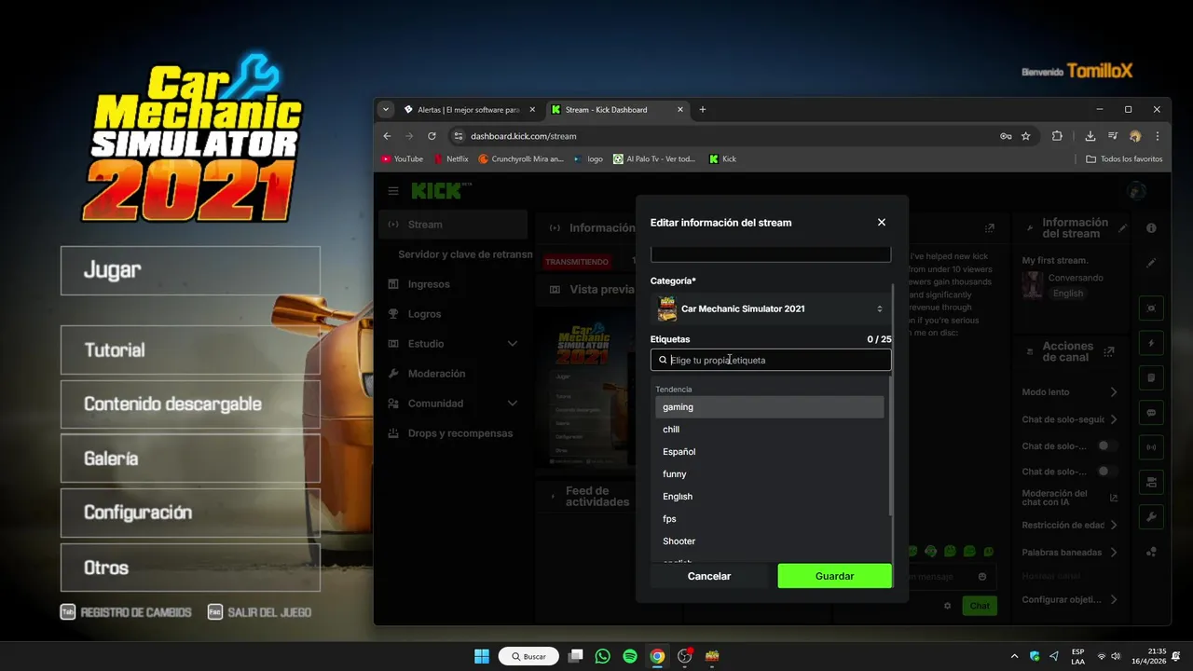Viewport: 1193px width, 671px height.
Task: Click the green Guardar button
Action: tap(834, 576)
